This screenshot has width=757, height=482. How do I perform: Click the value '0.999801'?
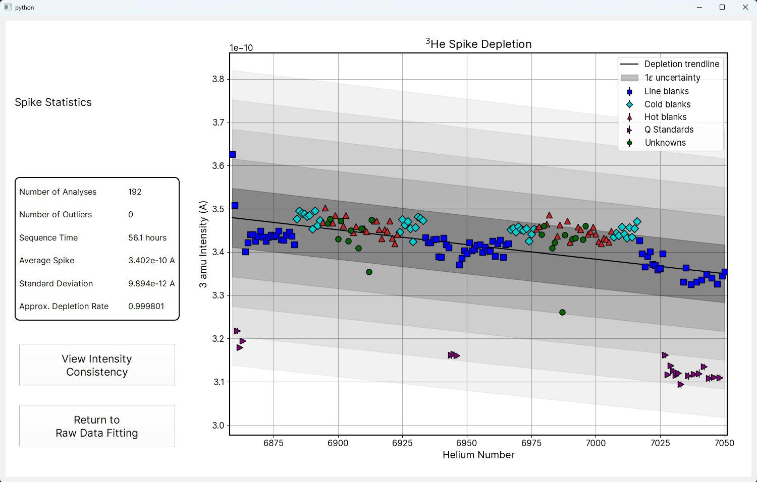pyautogui.click(x=146, y=306)
